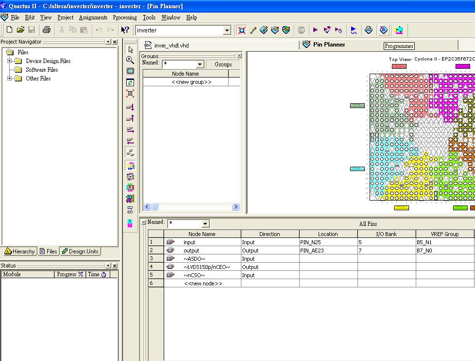Image resolution: width=475 pixels, height=361 pixels.
Task: Toggle the show VREF groups icon
Action: tap(130, 177)
